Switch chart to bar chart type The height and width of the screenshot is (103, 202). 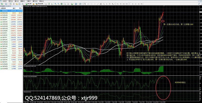46,4
